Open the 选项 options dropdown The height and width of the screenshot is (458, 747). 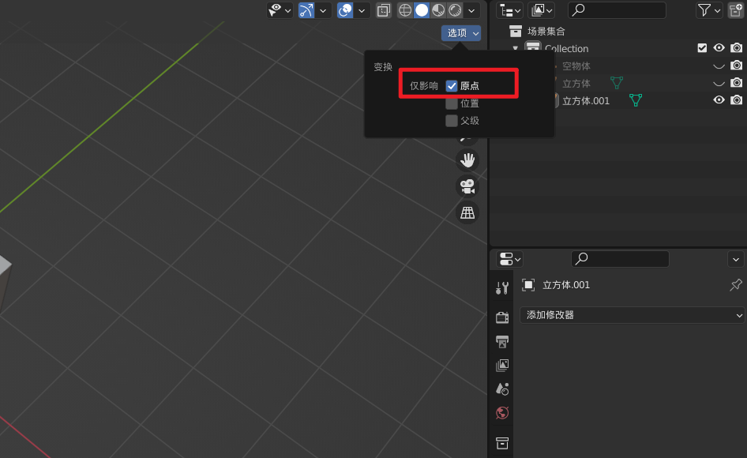(460, 33)
